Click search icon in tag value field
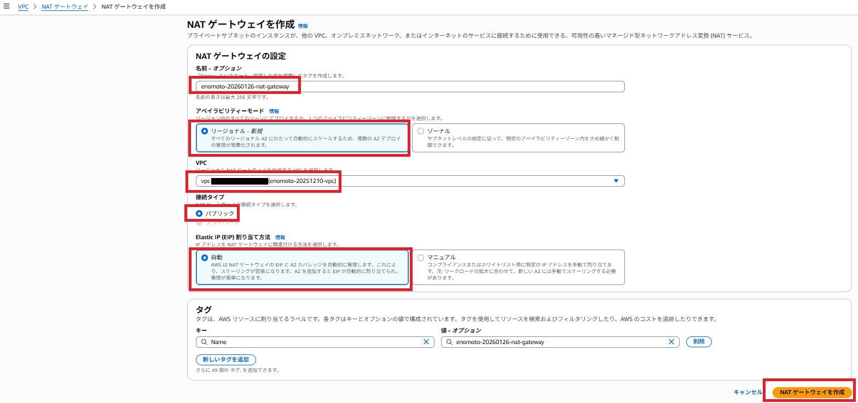Viewport: 858px width, 403px height. point(449,342)
